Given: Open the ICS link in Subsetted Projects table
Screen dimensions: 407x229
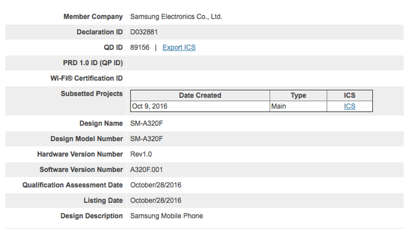Looking at the screenshot, I should pyautogui.click(x=350, y=106).
